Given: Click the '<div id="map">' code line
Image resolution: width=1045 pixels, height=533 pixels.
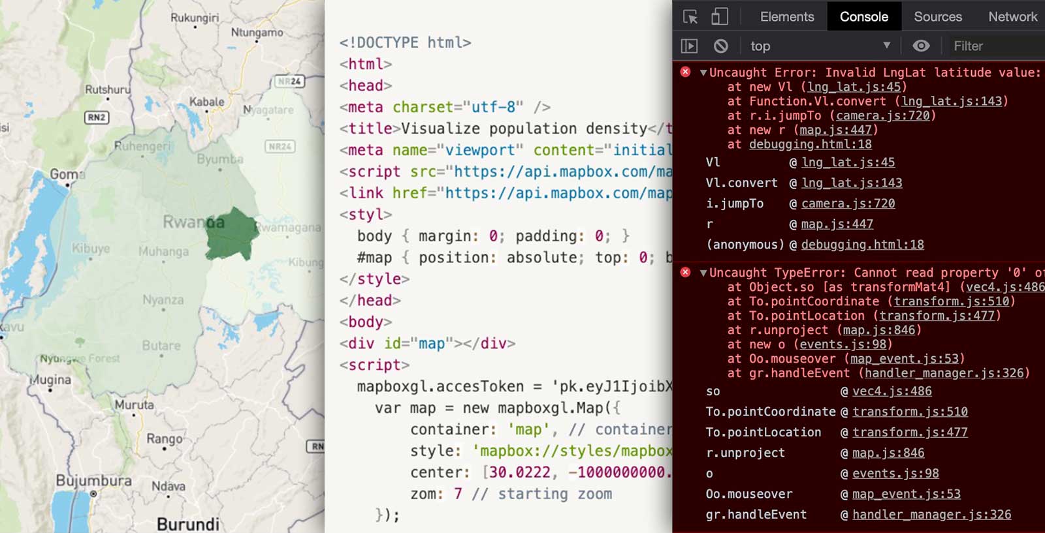Looking at the screenshot, I should tap(427, 343).
